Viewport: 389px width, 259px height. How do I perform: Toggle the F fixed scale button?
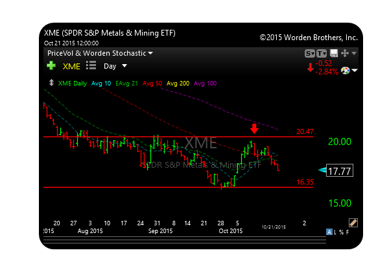pos(348,232)
